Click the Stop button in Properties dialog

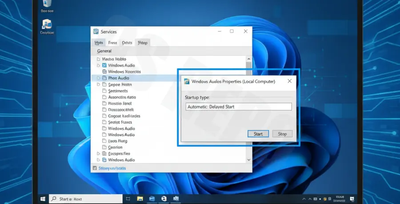pyautogui.click(x=282, y=134)
